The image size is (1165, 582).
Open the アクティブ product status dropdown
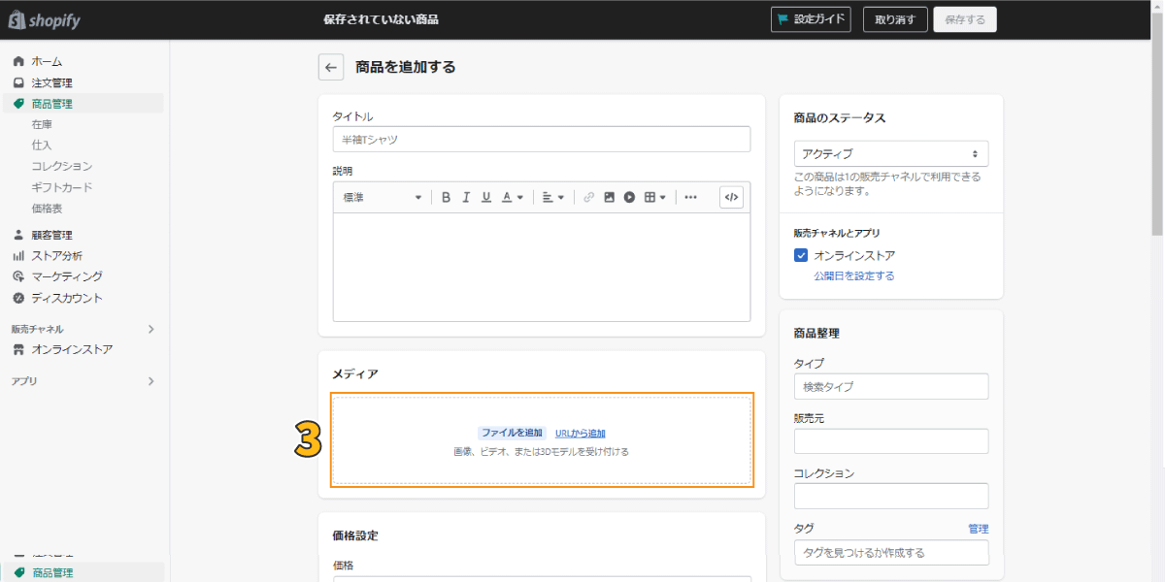tap(891, 153)
